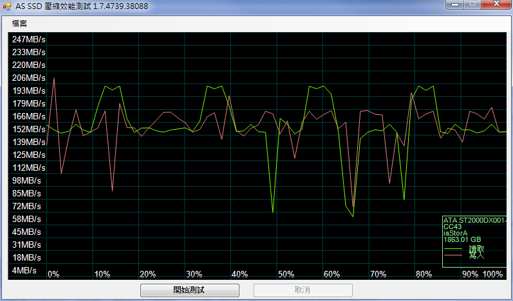Viewport: 513px width, 301px height.
Task: Click the 60% x-axis label
Action: pyautogui.click(x=331, y=274)
